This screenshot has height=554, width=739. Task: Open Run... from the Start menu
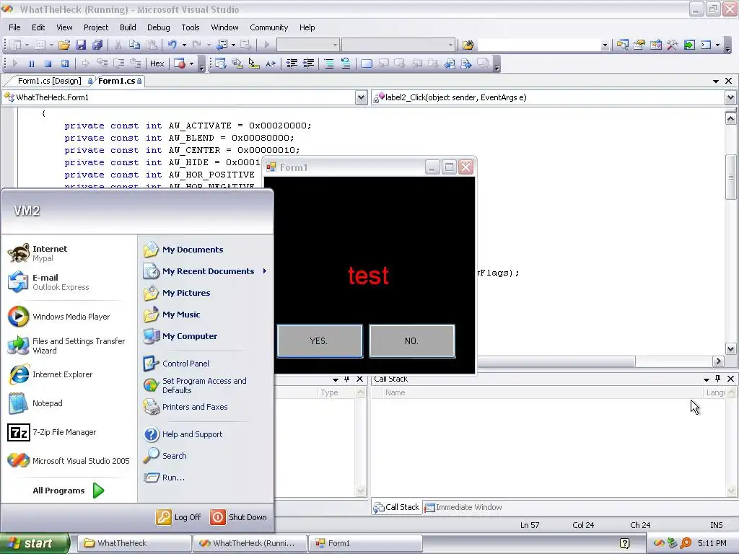(164, 478)
